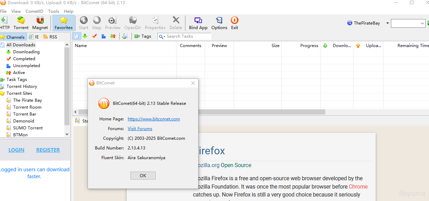Select The Pirate Bay tree item
429x201 pixels.
point(27,100)
